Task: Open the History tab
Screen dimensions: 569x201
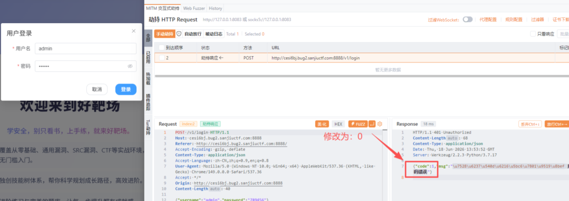Action: tap(215, 8)
